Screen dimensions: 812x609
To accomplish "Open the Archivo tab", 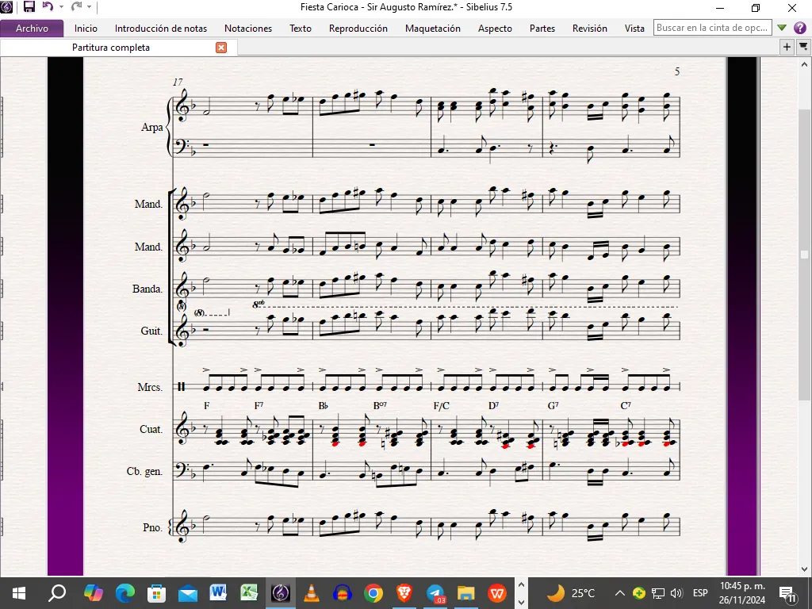I will click(32, 29).
